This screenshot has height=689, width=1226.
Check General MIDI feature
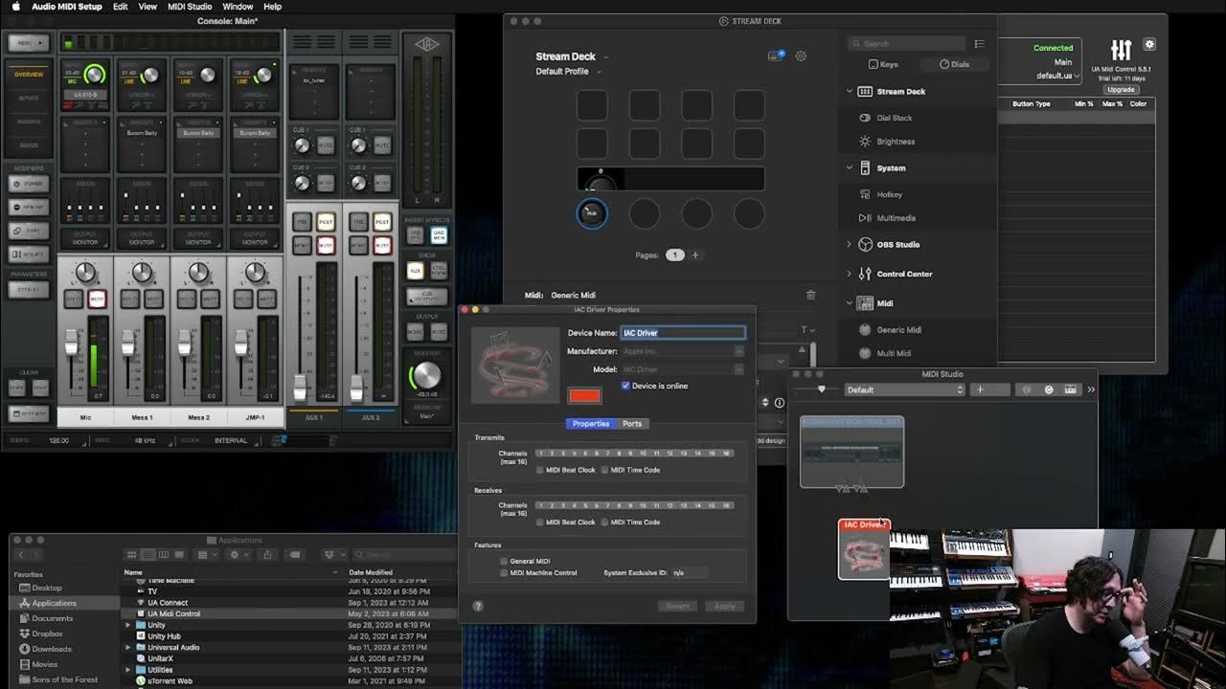pos(504,562)
